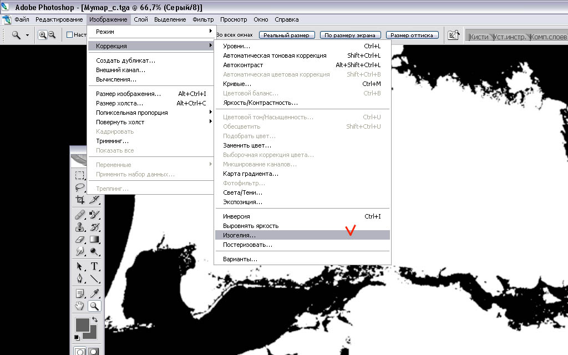Open the Комп.слоев palette tab
Screen dimensions: 568x355
pos(549,37)
